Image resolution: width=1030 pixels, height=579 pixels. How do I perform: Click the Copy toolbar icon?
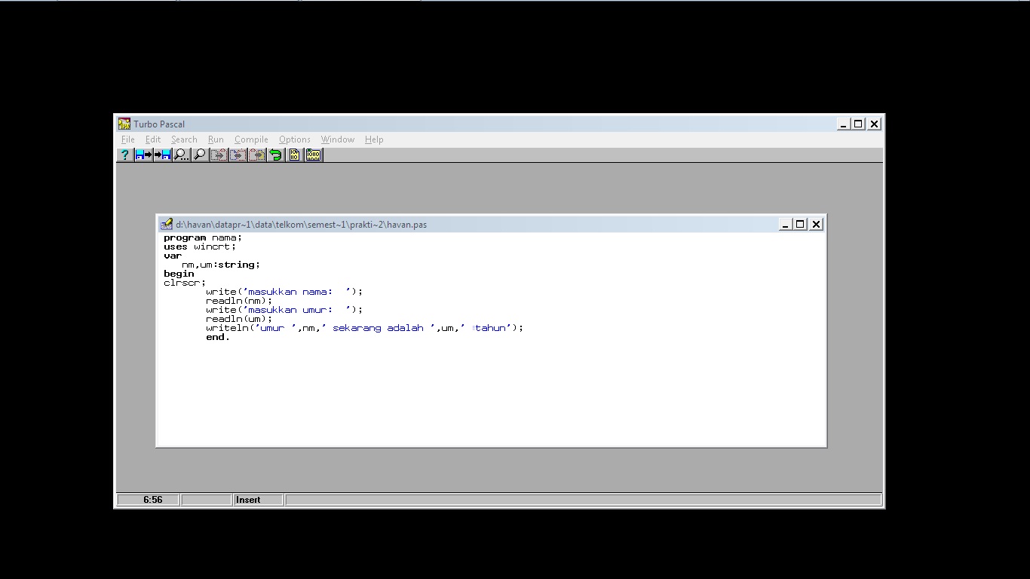click(238, 155)
